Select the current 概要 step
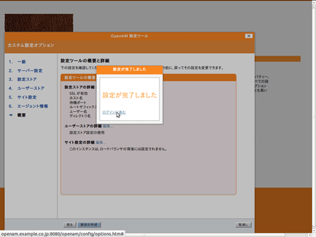316x237 pixels. coord(21,115)
